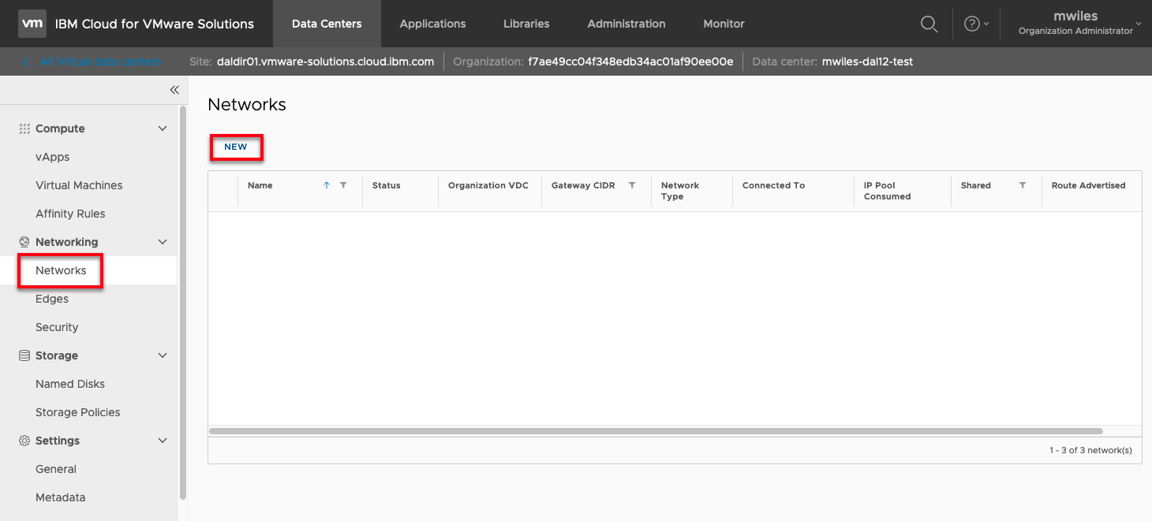Open the Administration tab
This screenshot has width=1152, height=521.
point(626,24)
